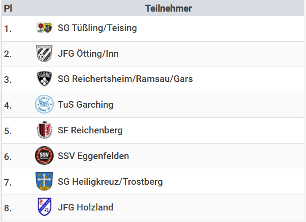Click the SG Reichertsheim/Ramsau/Gars crest icon

[44, 79]
